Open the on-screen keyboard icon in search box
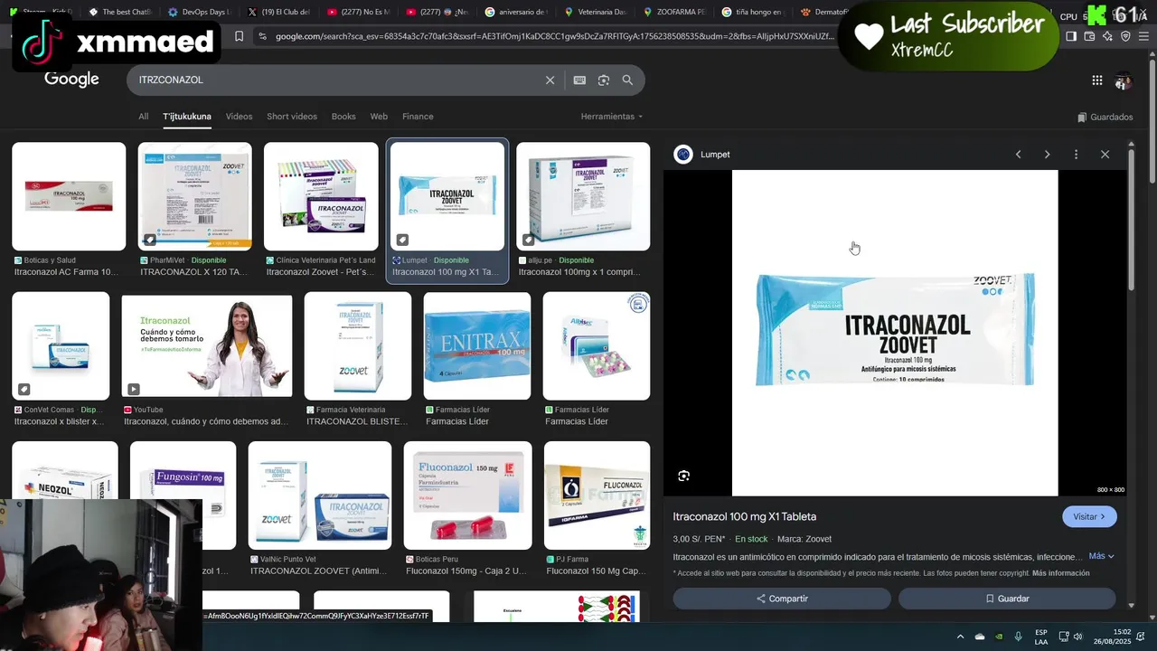This screenshot has height=651, width=1157. point(579,80)
